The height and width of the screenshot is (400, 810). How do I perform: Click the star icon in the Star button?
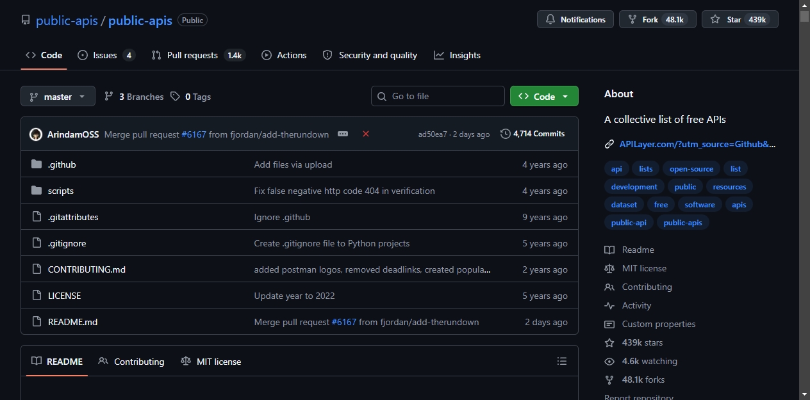point(715,20)
